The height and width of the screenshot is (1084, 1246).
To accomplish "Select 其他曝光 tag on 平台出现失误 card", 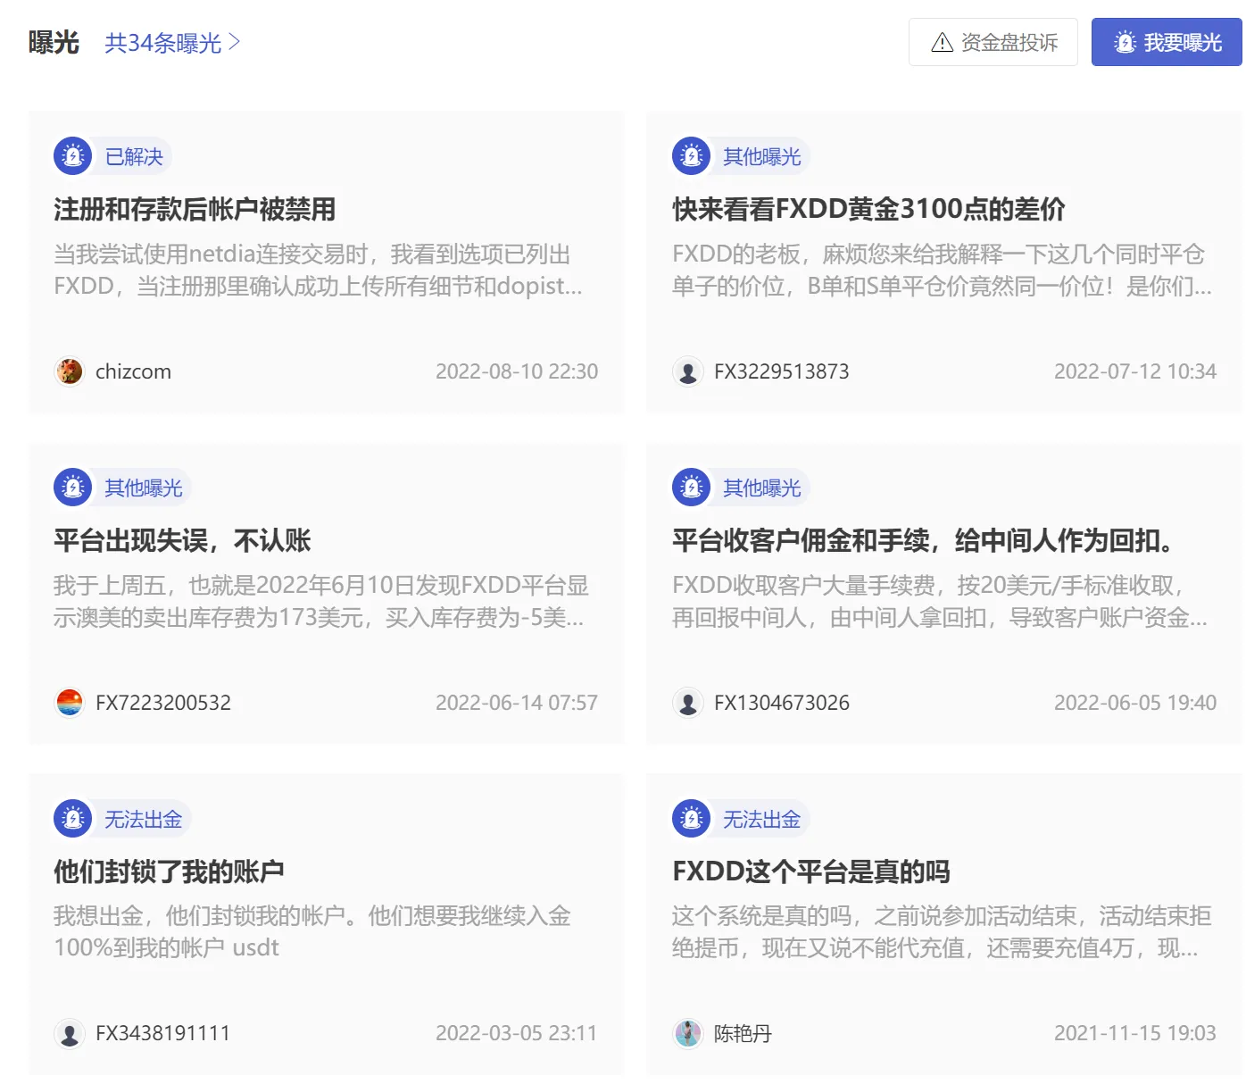I will tap(144, 488).
